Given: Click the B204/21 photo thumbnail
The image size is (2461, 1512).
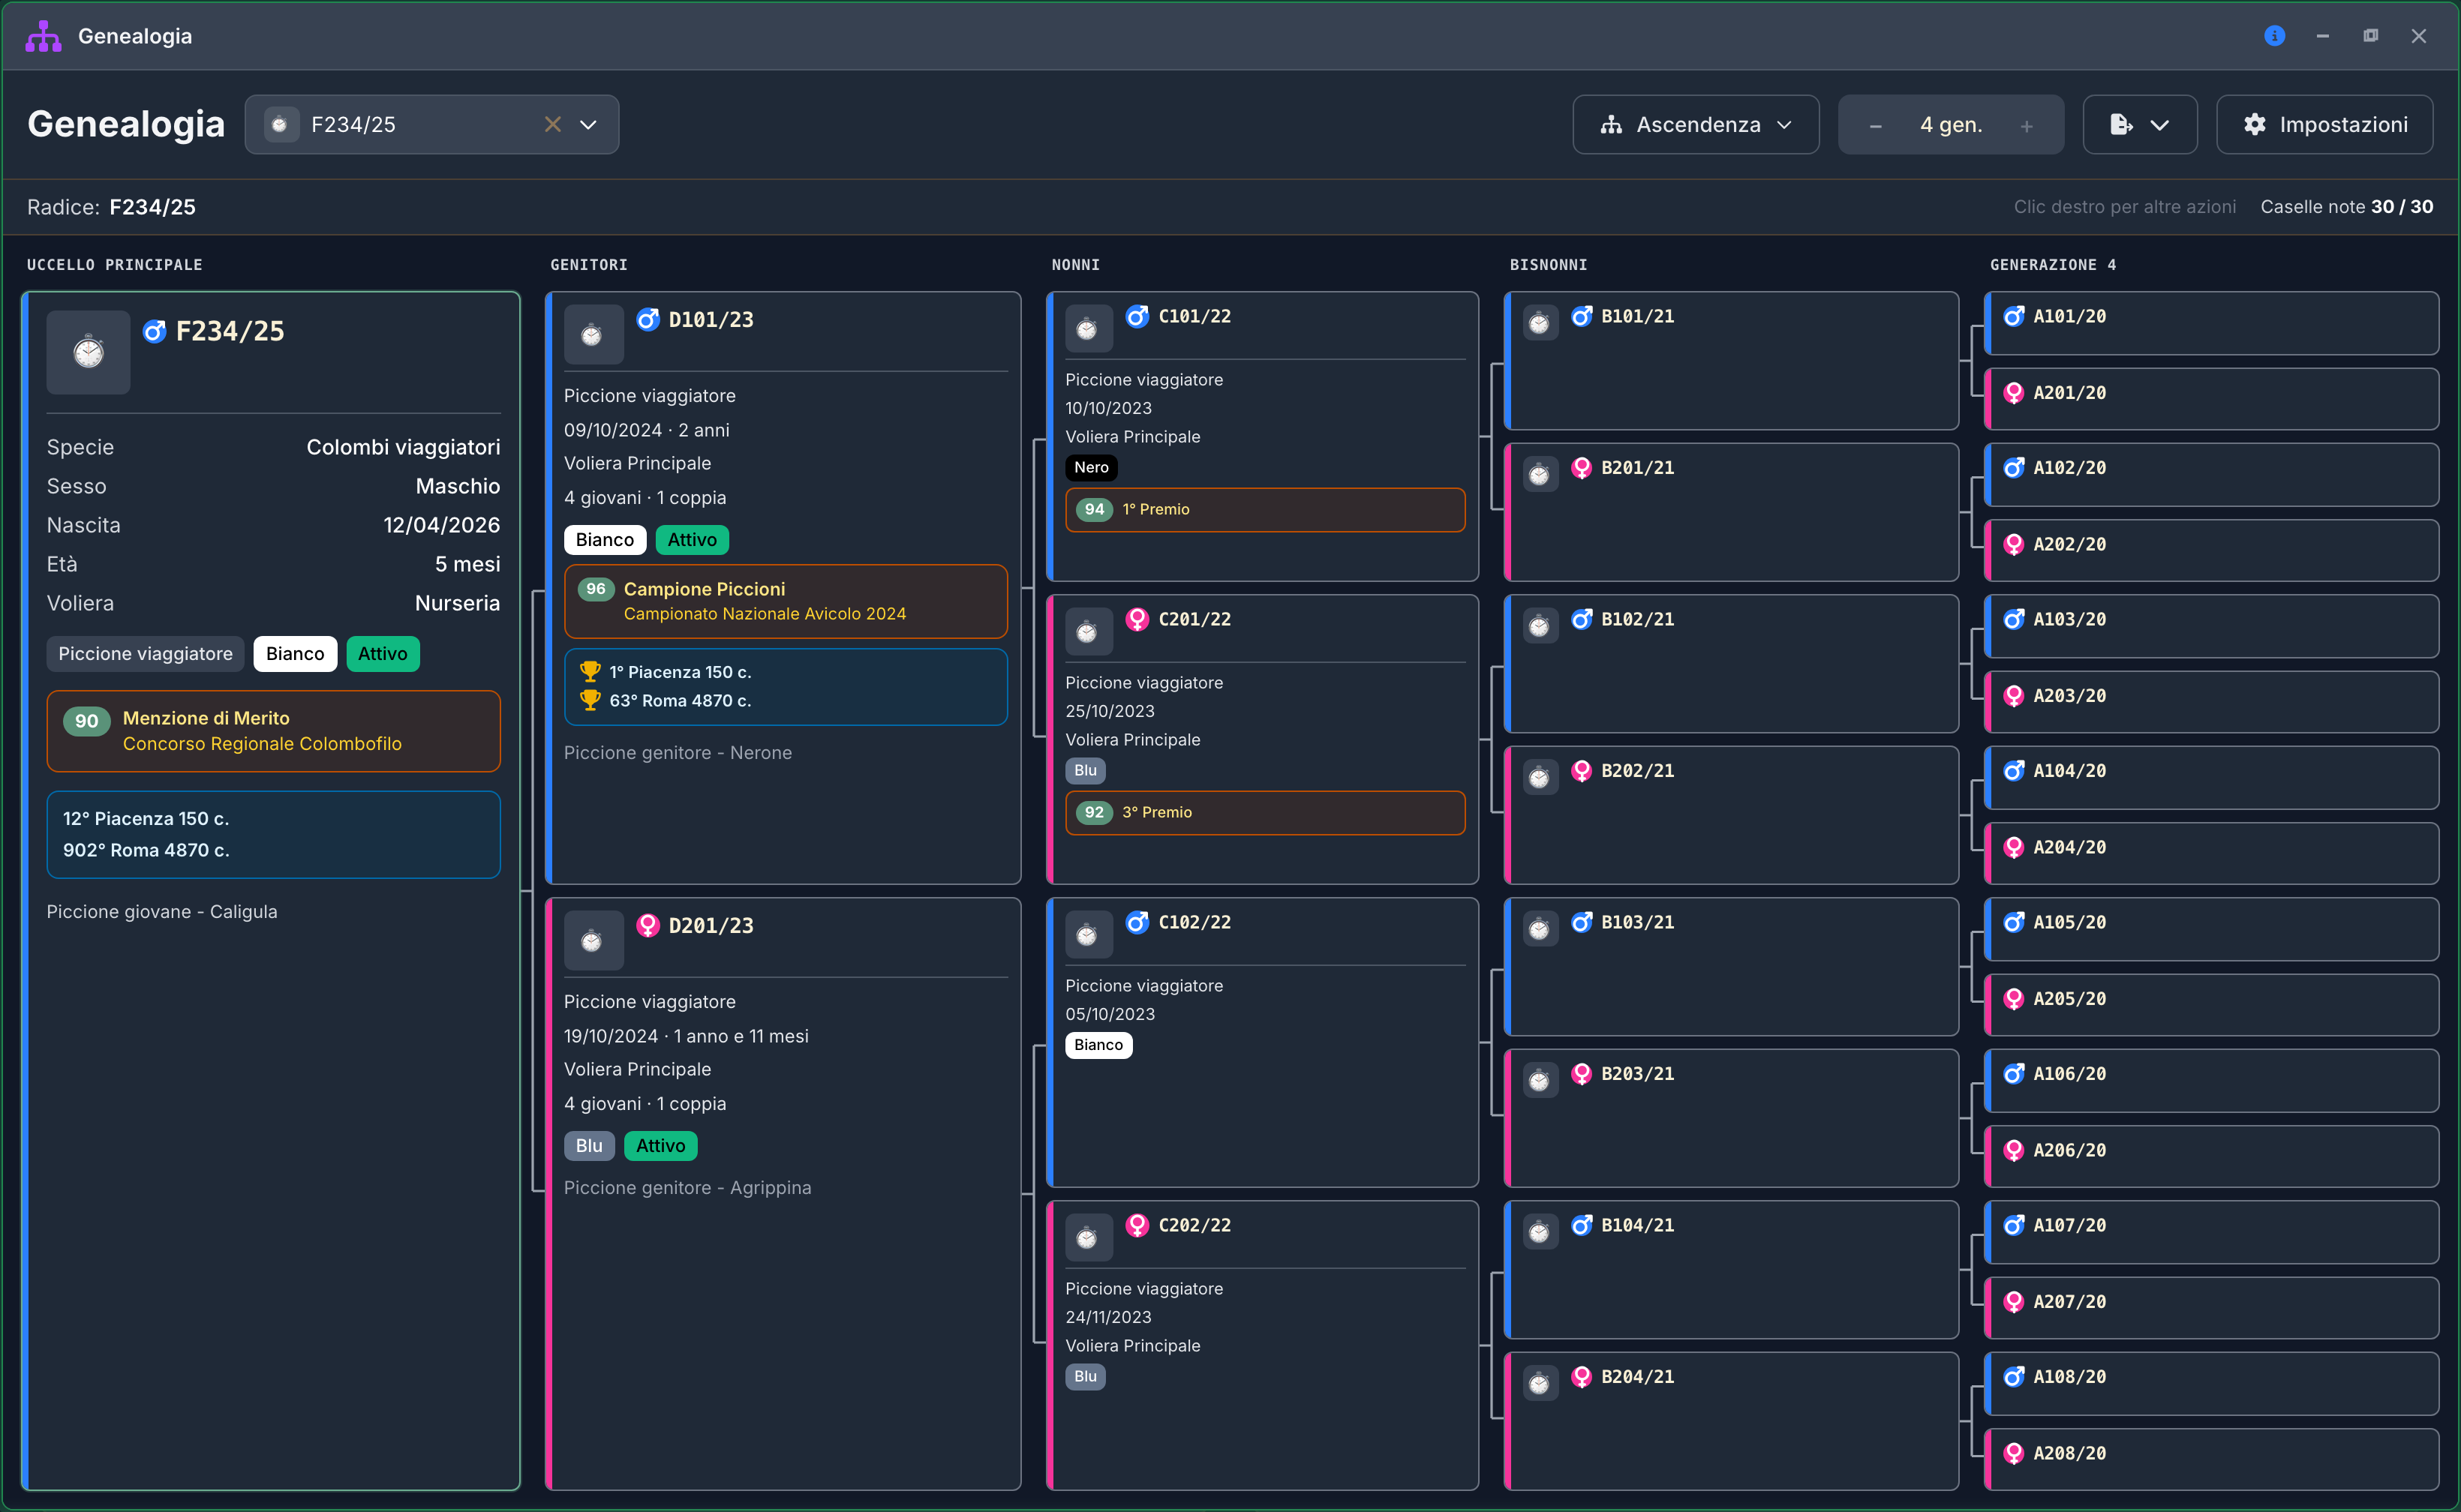Looking at the screenshot, I should (x=1540, y=1383).
